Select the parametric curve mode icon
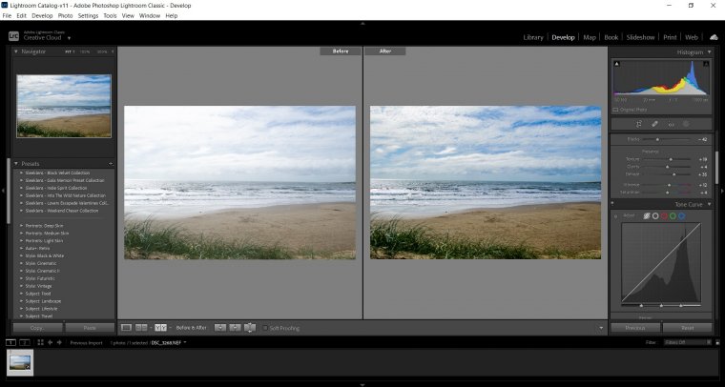The height and width of the screenshot is (387, 725). [x=647, y=215]
